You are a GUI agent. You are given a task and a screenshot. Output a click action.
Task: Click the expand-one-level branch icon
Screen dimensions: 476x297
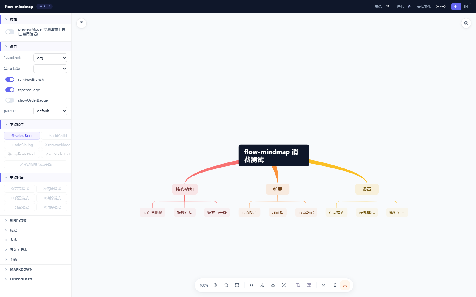(x=262, y=285)
